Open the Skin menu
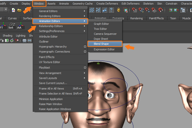Image resolution: width=192 pixels, height=128 pixels. (x=160, y=4)
